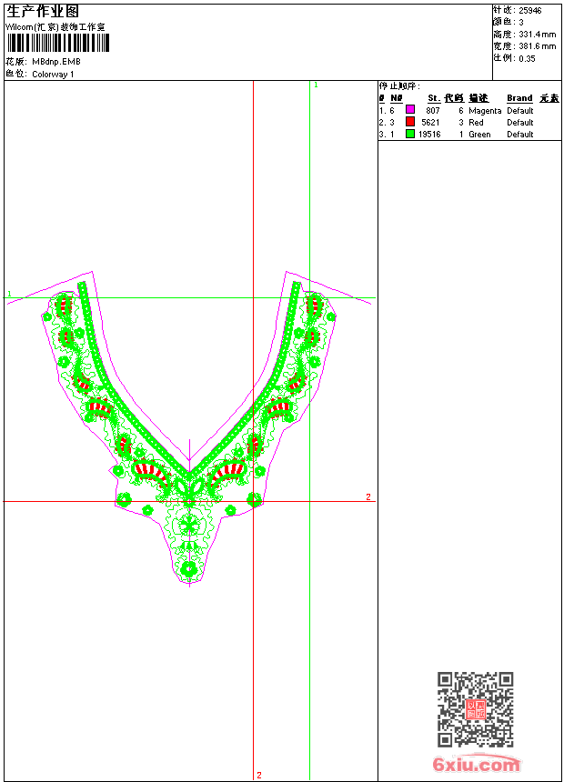The height and width of the screenshot is (782, 564).
Task: Pick the green color swatch in row 3
Action: pyautogui.click(x=410, y=134)
